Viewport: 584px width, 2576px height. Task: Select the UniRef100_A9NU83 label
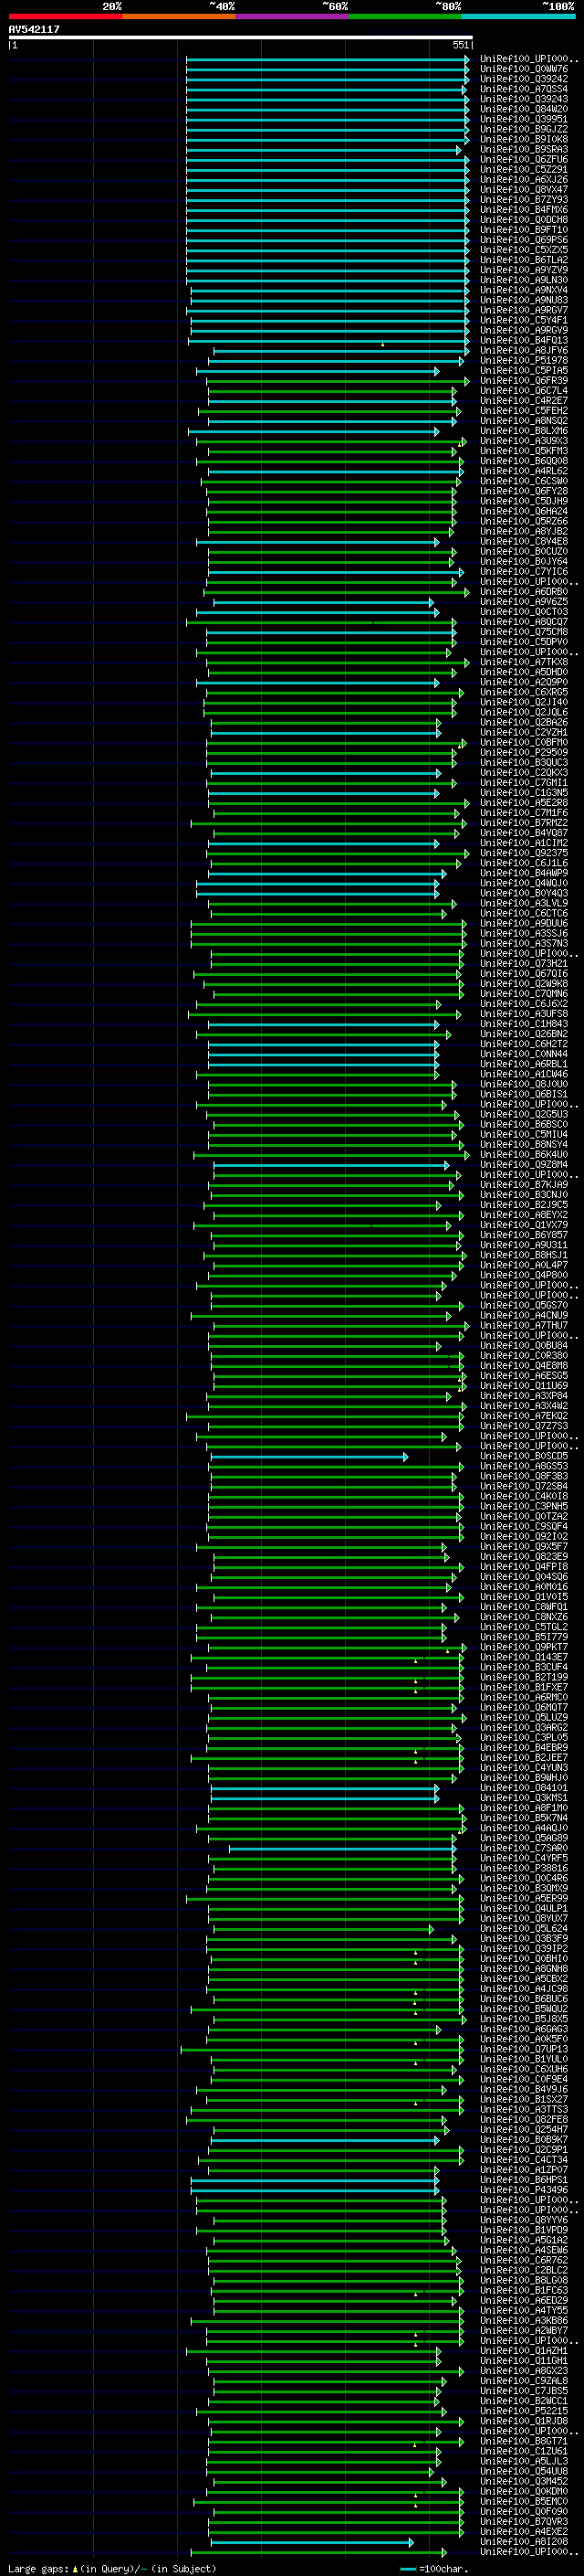pyautogui.click(x=524, y=300)
